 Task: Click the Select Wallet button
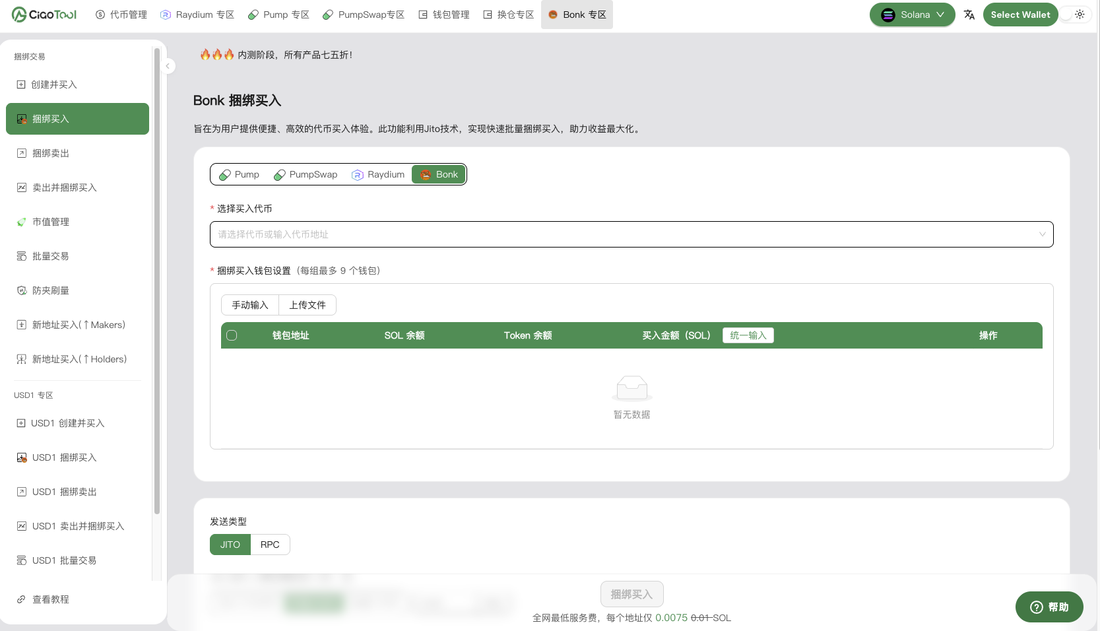pyautogui.click(x=1019, y=14)
